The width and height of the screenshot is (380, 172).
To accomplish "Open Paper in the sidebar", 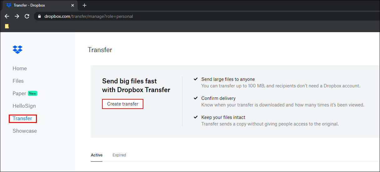I will point(19,93).
